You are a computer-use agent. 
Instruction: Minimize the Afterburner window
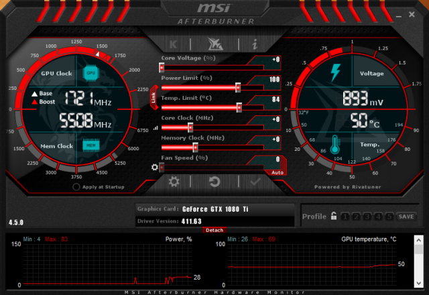pos(399,16)
